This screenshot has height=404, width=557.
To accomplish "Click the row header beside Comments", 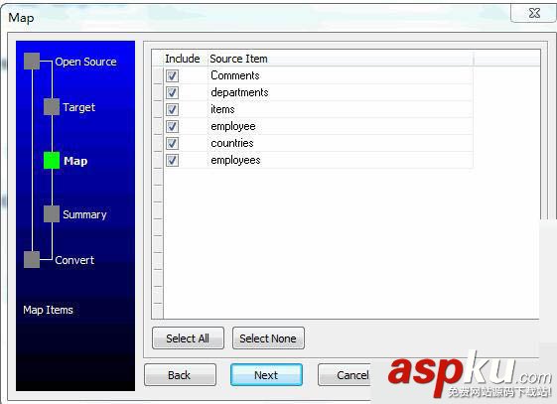I will (158, 75).
